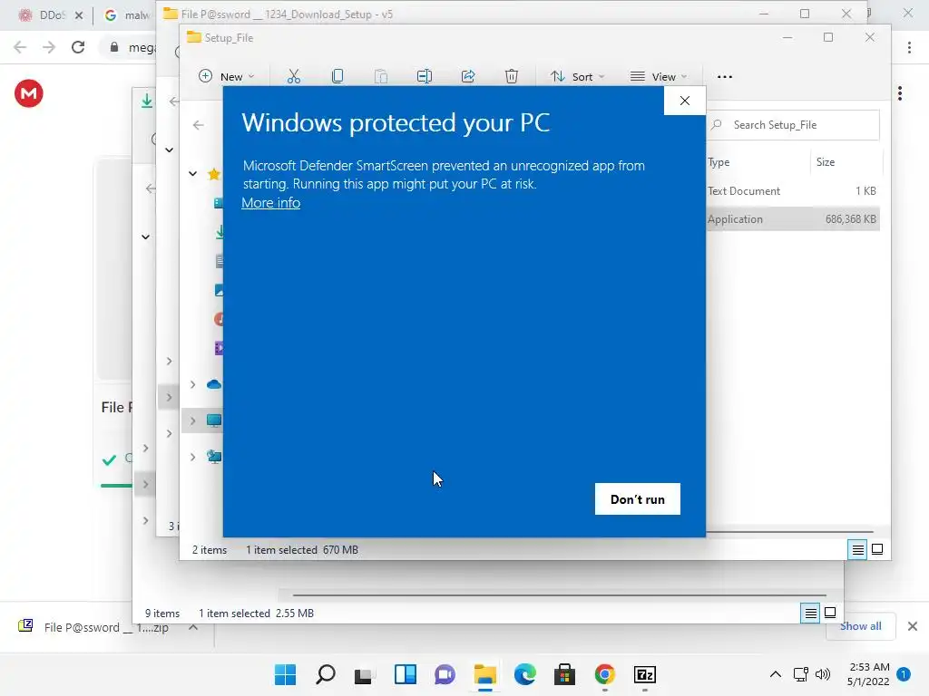Expand the Network tree item
The width and height of the screenshot is (929, 696).
pyautogui.click(x=192, y=457)
